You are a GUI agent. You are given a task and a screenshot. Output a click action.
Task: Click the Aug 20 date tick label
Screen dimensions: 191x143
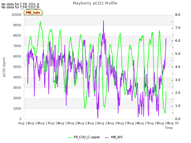(x=73, y=123)
